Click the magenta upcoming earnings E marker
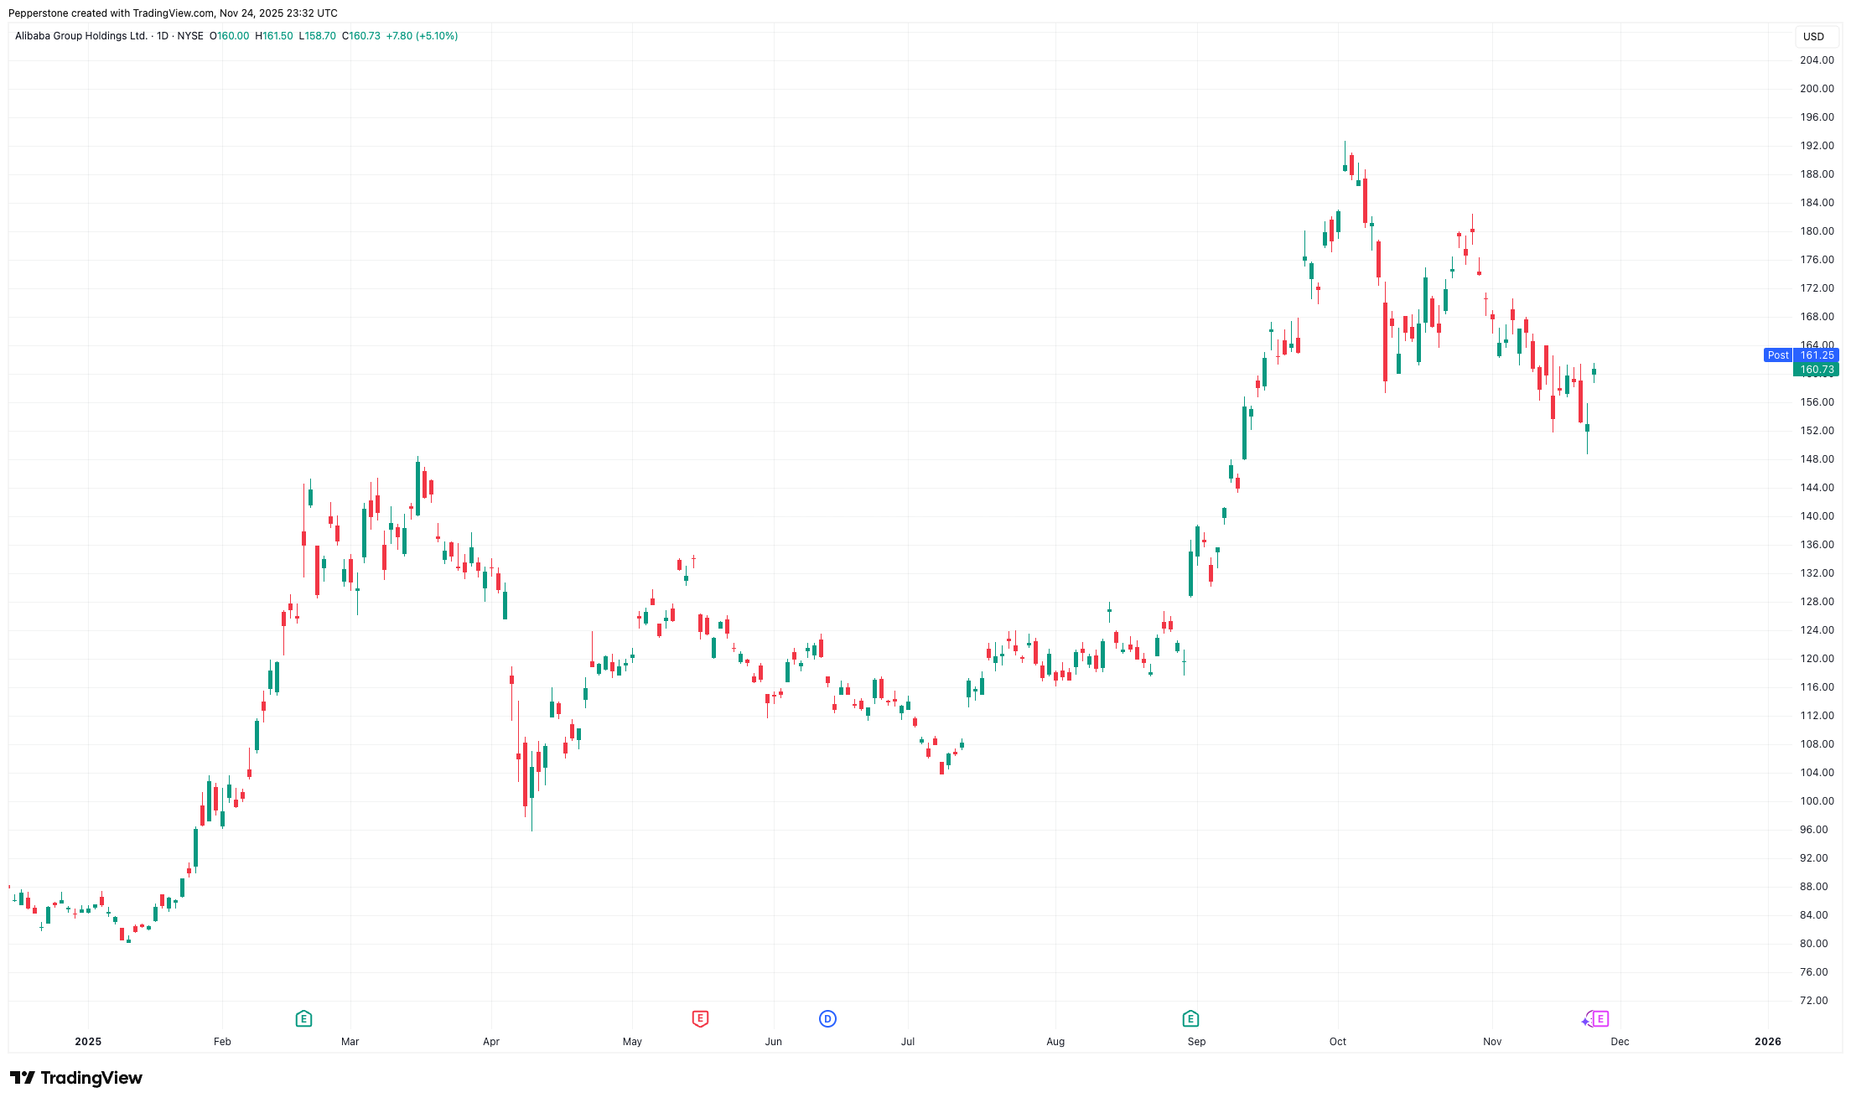This screenshot has width=1851, height=1103. point(1600,1018)
